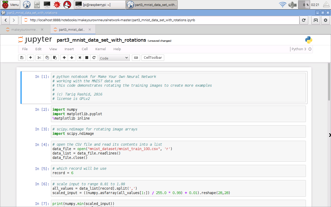331x207 pixels.
Task: Open Wolfram wolf icon in taskbar
Action: click(x=67, y=5)
